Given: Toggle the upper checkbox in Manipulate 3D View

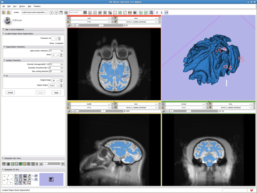Looking at the screenshot, I should pos(33,176).
